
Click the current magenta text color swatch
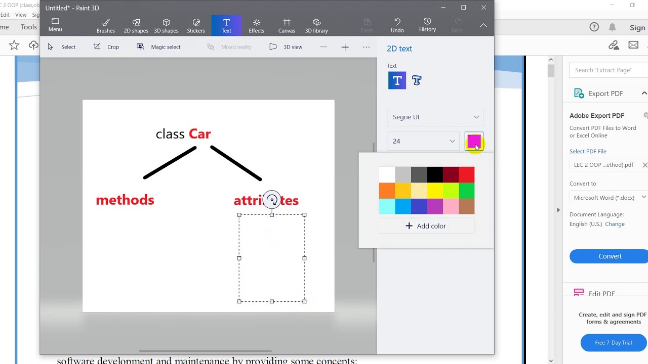click(474, 142)
